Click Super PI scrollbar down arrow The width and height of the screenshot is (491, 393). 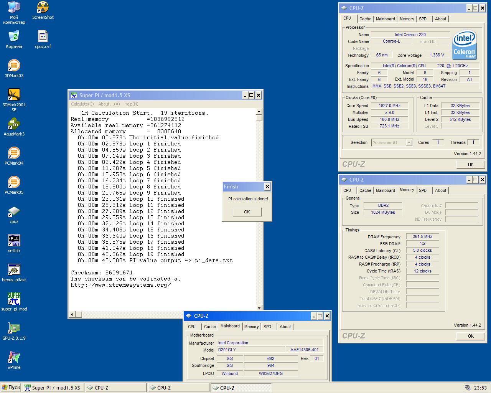259,308
